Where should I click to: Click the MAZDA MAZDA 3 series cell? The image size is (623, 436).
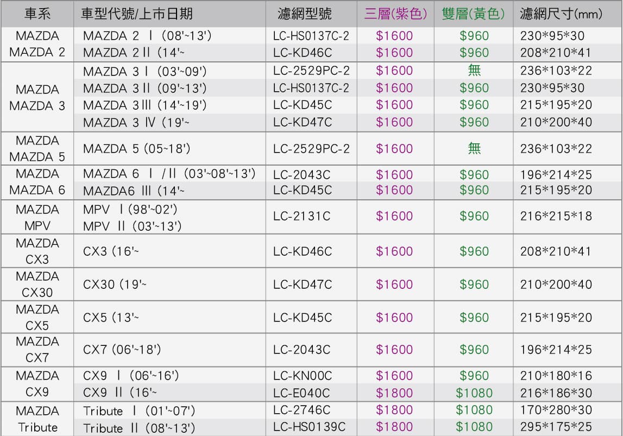(37, 97)
